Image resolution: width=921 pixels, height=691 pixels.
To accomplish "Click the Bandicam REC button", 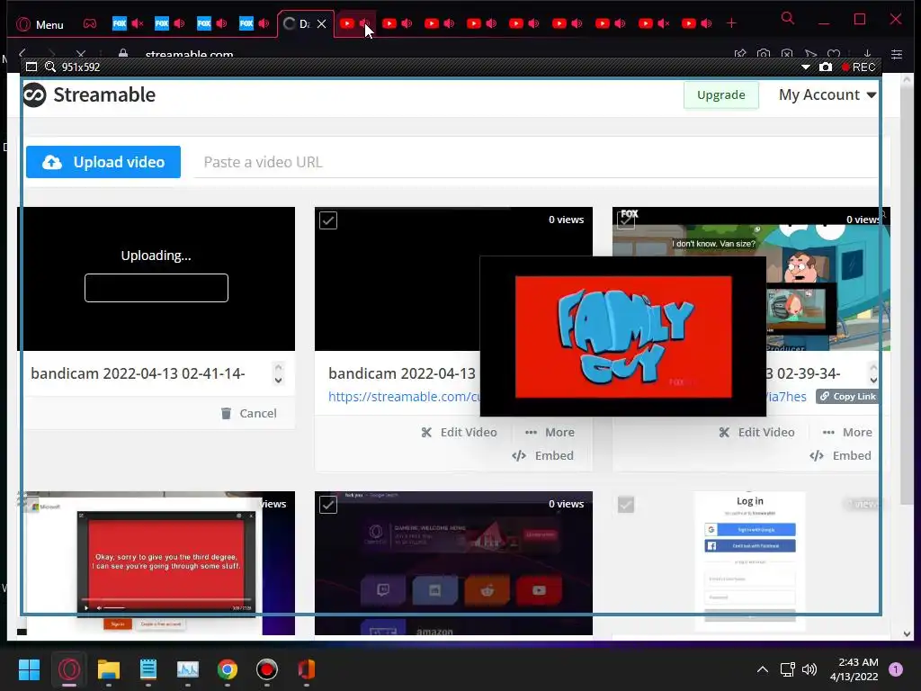I will [859, 67].
